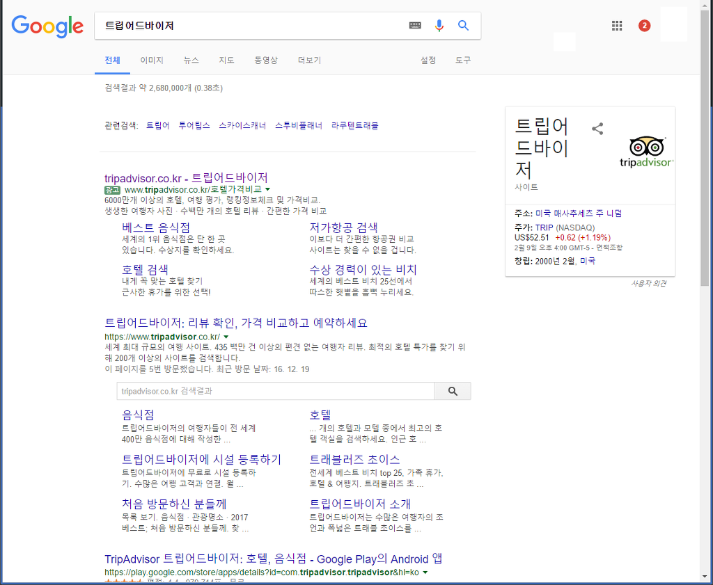Open the Google apps grid
Screen dimensions: 713x585
pyautogui.click(x=617, y=25)
